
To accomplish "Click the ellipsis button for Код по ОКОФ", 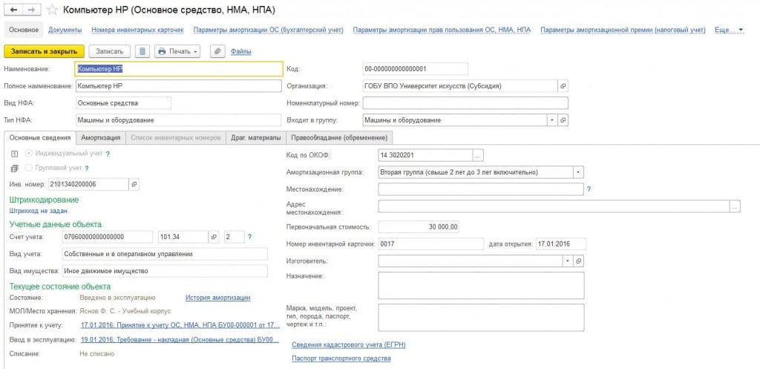I will (x=478, y=155).
